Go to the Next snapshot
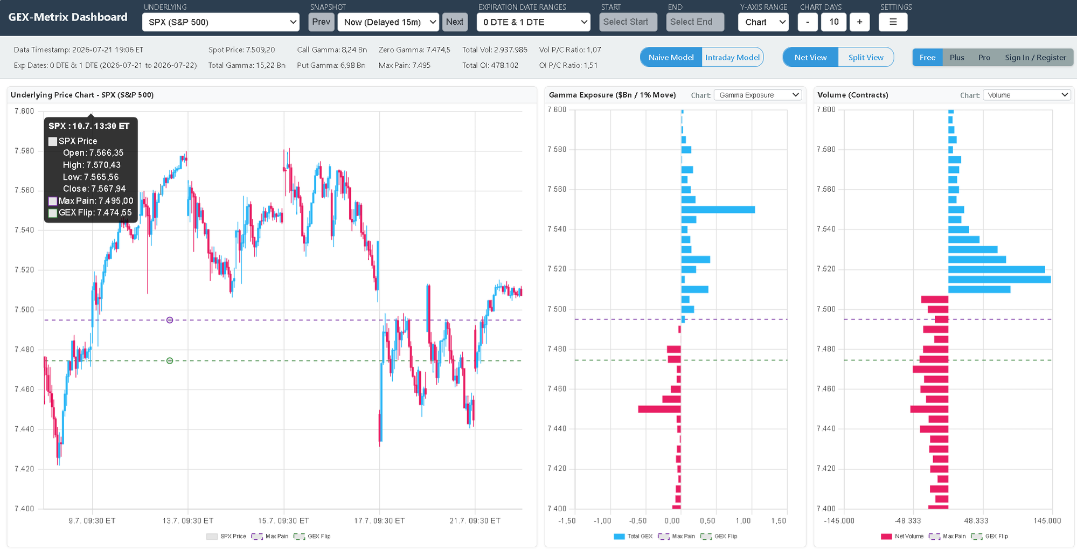 click(x=455, y=22)
